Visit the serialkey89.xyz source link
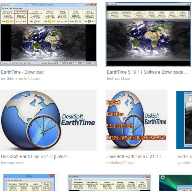Screen dimensions: 192x192 (120, 163)
